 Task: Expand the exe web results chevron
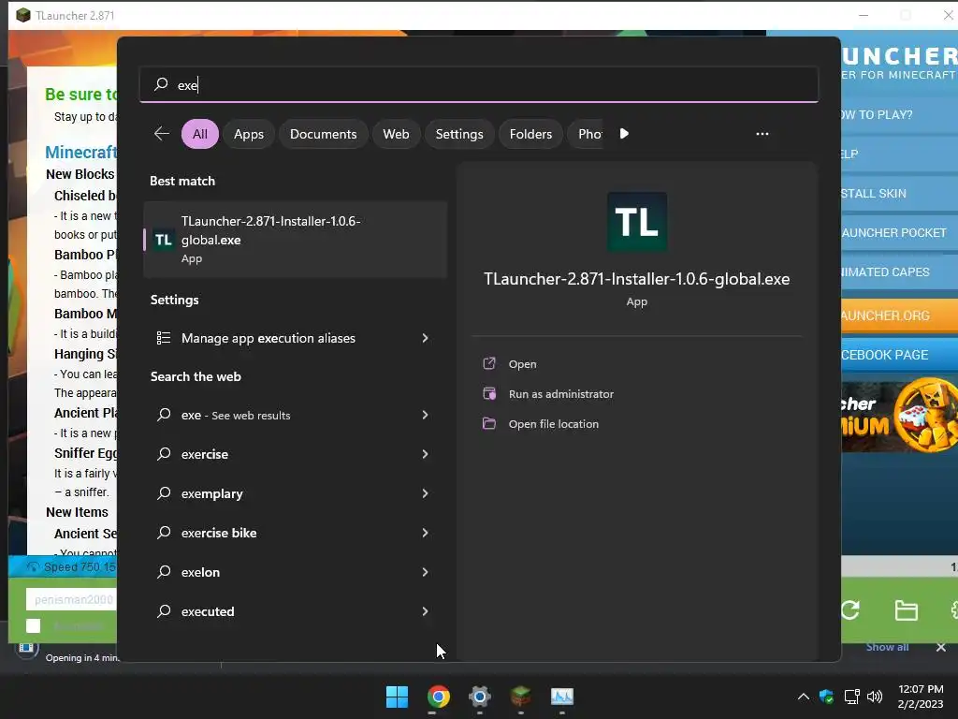pos(426,415)
